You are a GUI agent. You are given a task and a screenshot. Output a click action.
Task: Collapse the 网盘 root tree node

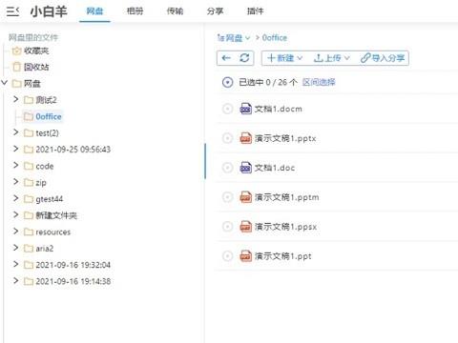click(x=4, y=83)
